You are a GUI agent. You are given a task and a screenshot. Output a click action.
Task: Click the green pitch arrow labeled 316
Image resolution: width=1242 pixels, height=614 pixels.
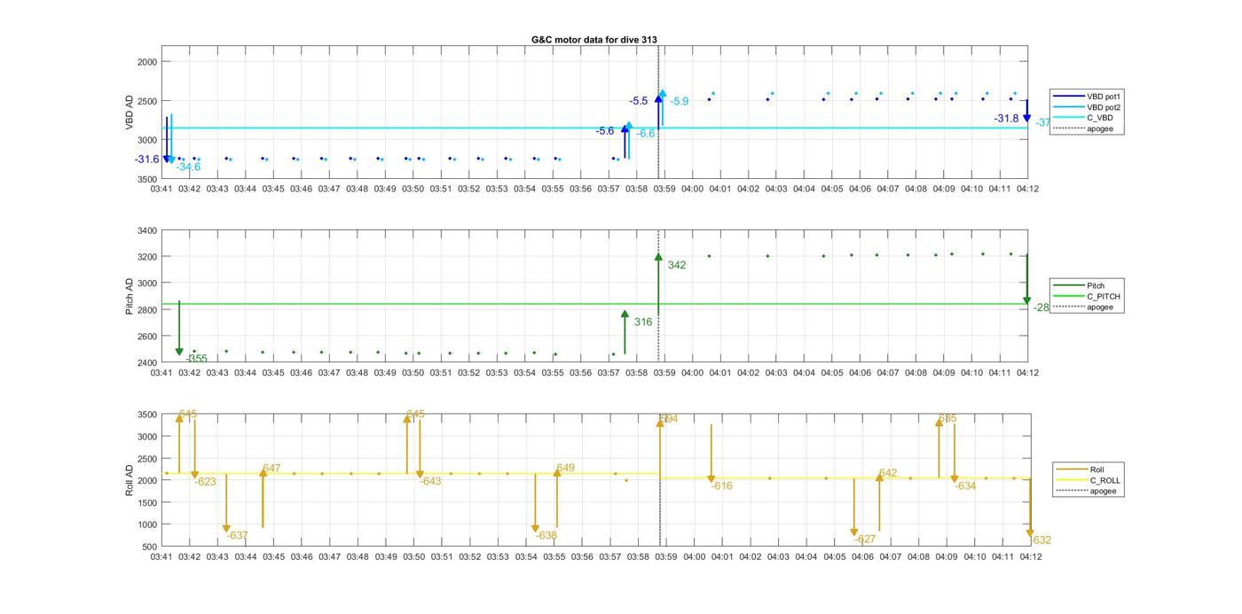click(625, 332)
